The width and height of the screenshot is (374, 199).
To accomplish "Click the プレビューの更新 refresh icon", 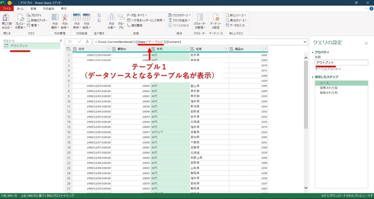I will tap(20, 17).
